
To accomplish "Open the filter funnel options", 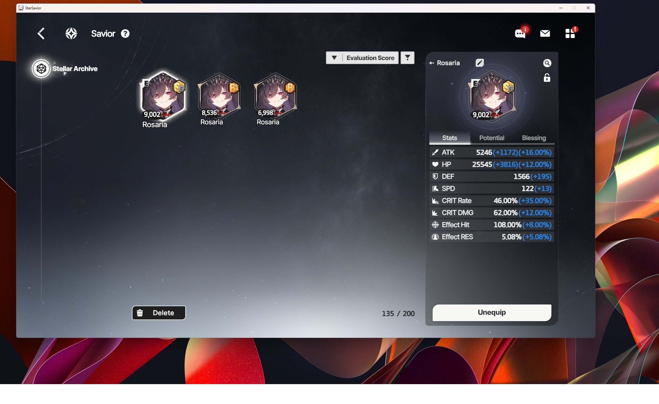I will (407, 58).
